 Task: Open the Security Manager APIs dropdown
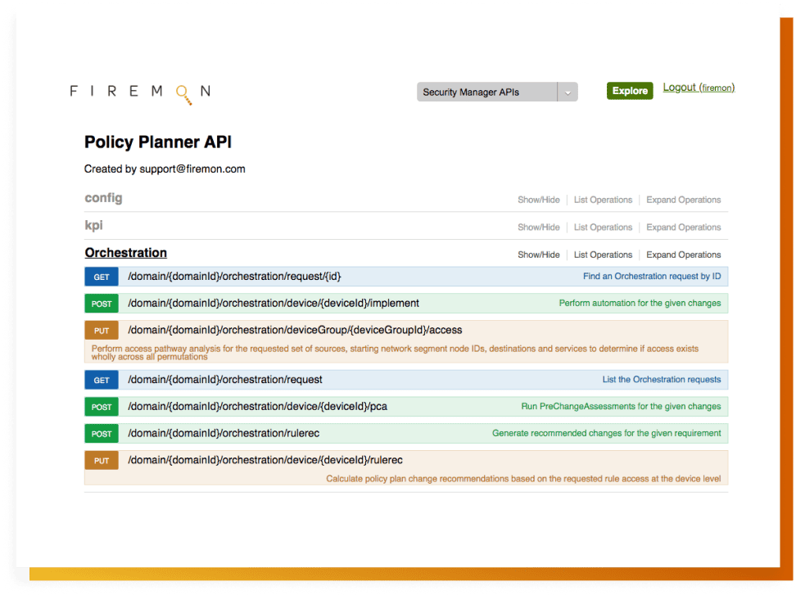tap(486, 92)
